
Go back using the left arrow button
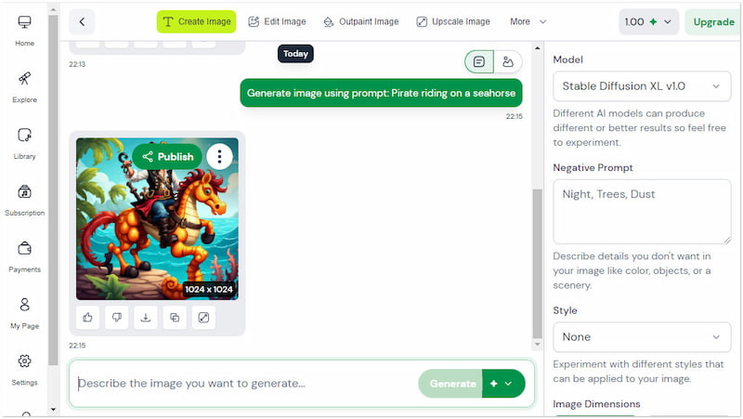pos(82,21)
